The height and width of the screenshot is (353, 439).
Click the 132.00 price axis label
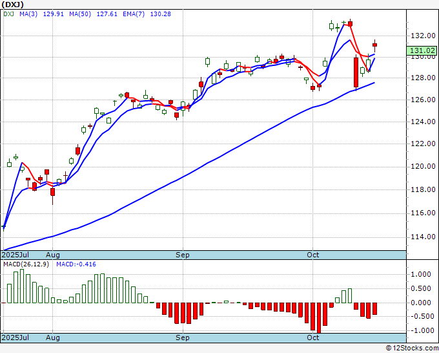[x=423, y=36]
